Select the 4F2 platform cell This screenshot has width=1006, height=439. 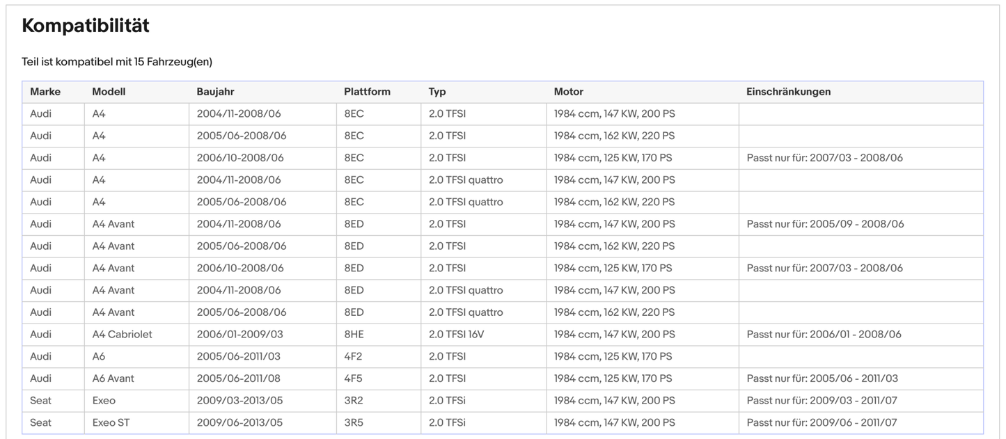[x=354, y=357]
